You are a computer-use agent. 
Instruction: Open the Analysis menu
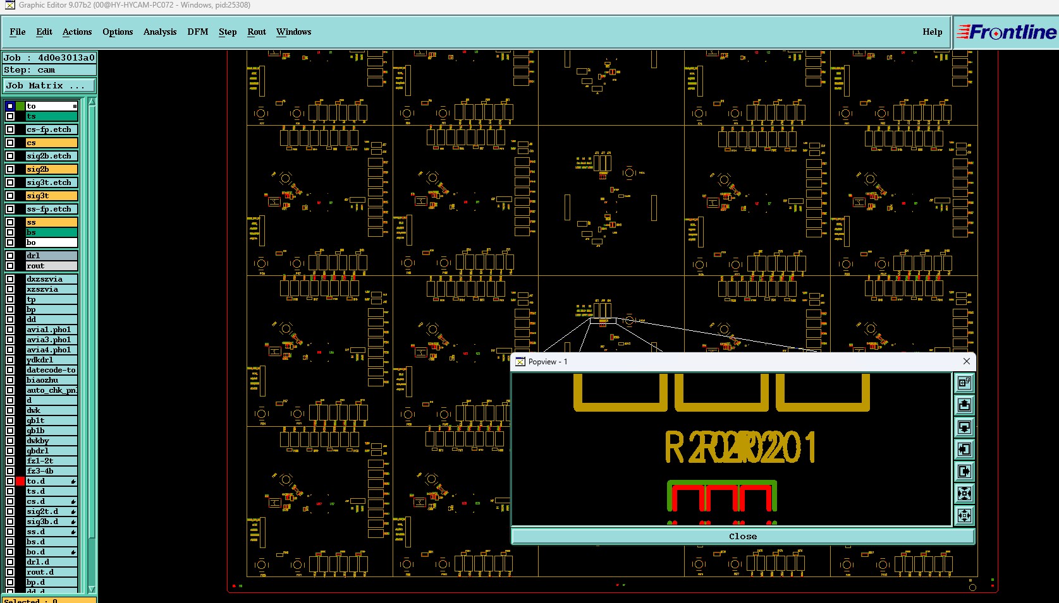[160, 32]
